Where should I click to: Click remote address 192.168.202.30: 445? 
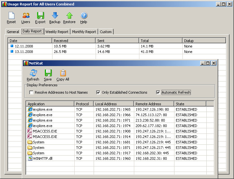click(x=152, y=153)
